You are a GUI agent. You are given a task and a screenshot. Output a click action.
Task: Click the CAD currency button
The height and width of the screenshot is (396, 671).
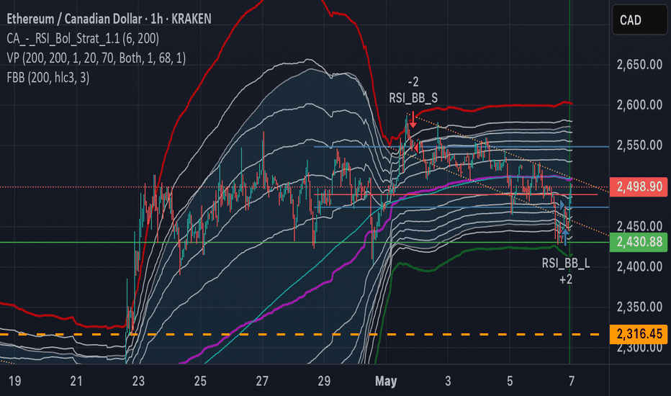(639, 19)
